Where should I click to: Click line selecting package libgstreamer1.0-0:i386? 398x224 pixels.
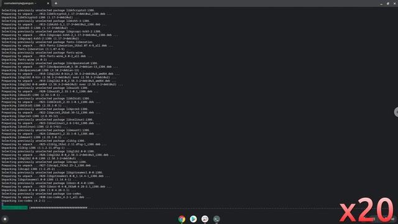pyautogui.click(x=52, y=172)
